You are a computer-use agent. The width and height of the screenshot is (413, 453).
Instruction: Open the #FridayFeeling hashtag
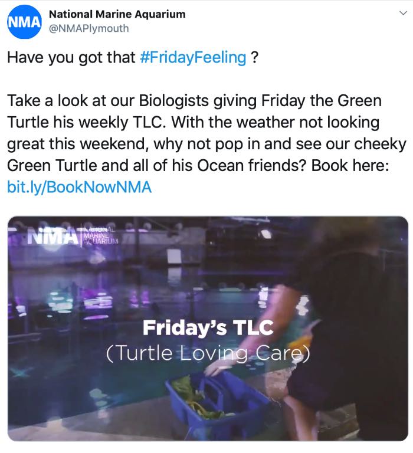click(194, 57)
